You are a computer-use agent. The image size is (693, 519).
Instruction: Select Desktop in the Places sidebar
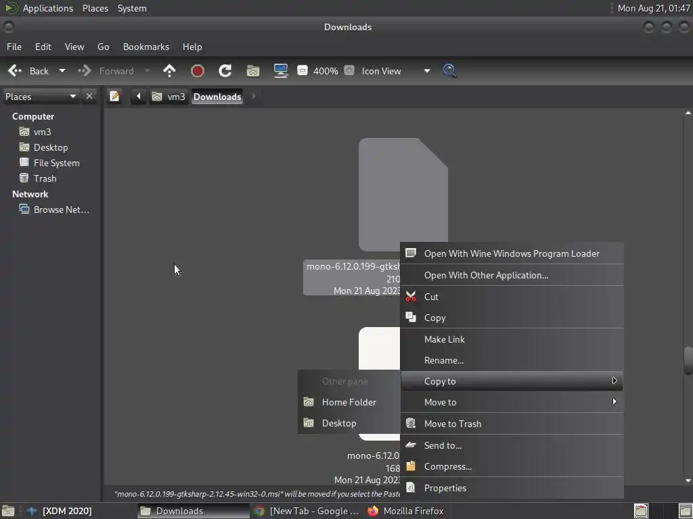pos(50,147)
